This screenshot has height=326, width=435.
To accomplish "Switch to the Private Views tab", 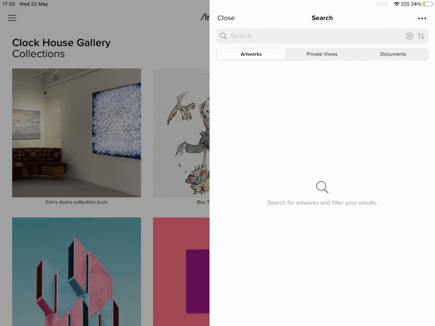I will click(x=322, y=54).
